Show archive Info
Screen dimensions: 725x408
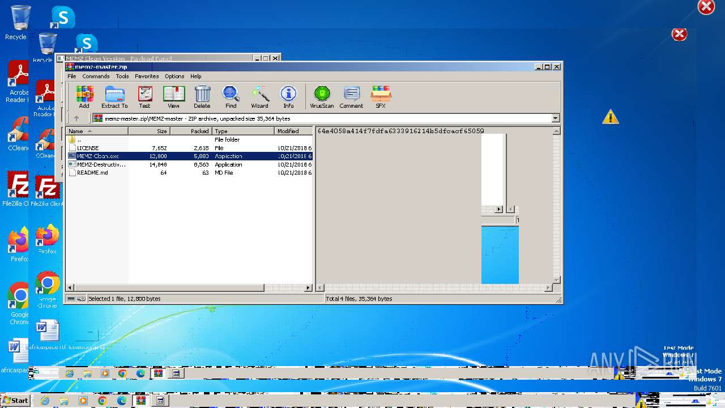point(288,96)
